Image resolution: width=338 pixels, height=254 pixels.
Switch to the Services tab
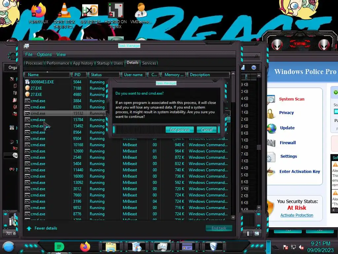(149, 63)
